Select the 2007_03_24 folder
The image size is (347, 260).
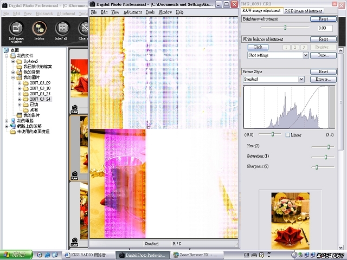click(40, 99)
